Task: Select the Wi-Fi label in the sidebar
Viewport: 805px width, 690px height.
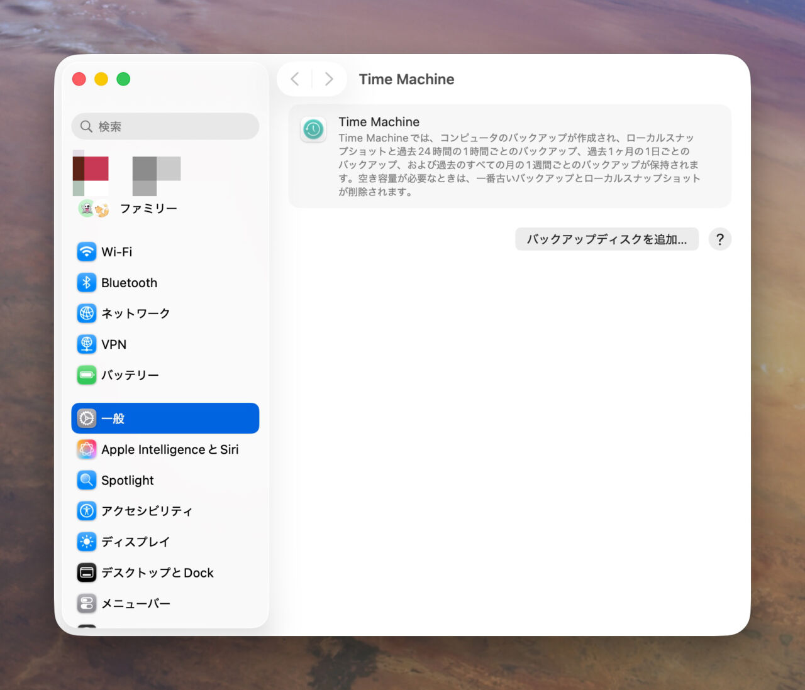Action: [117, 252]
